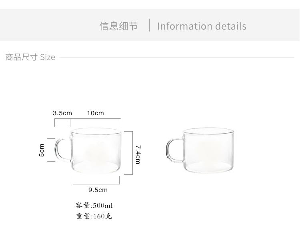
Task: Click the 容量:500ml capacity text
Action: coord(94,206)
